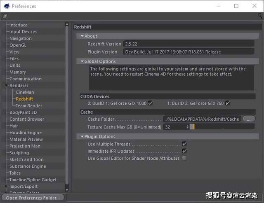Select Interface in preferences tree
The image size is (264, 203).
click(18, 25)
